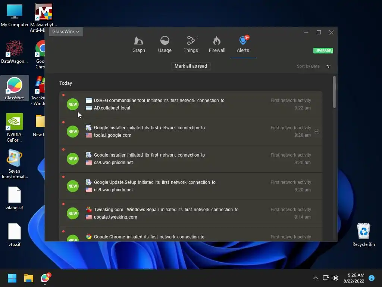Viewport: 382px width, 287px height.
Task: Click US flag beside tools.l.google.com
Action: pyautogui.click(x=89, y=135)
